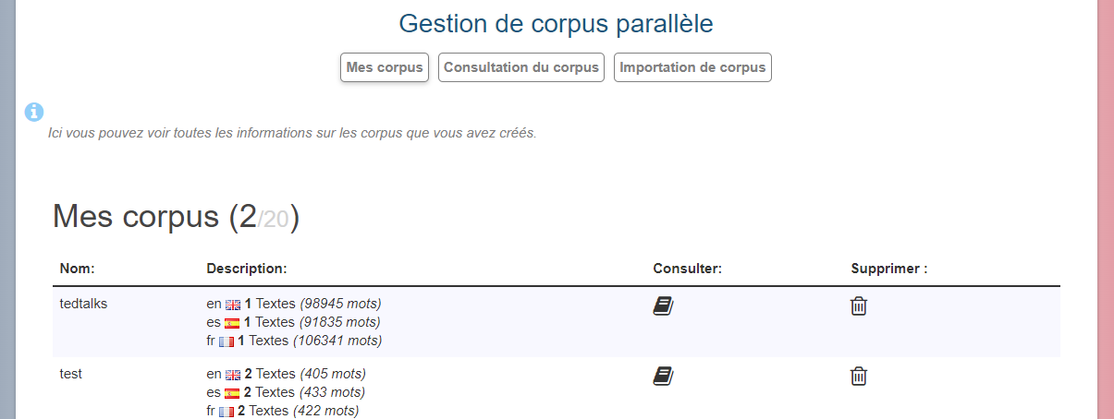This screenshot has height=419, width=1114.
Task: Click the Spanish flag in test row
Action: coord(232,393)
